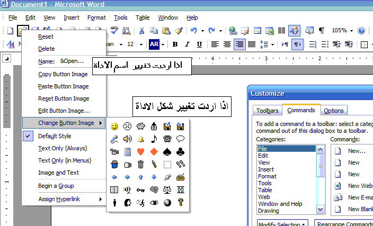Toggle Italic formatting
Image resolution: width=373 pixels, height=226 pixels.
[x=187, y=44]
